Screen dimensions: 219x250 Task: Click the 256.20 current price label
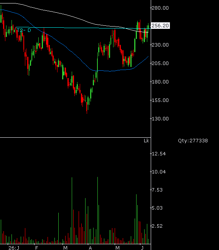pyautogui.click(x=160, y=25)
